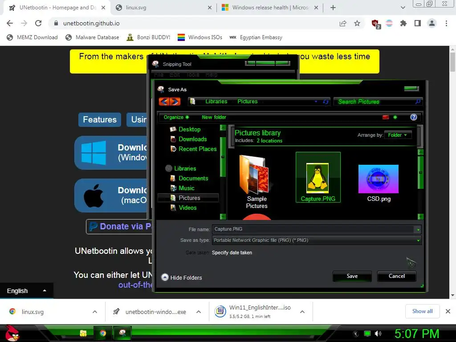
Task: Select Libraries in the navigation pane
Action: point(185,168)
